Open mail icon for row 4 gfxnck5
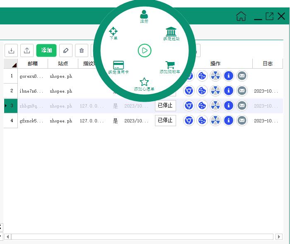290x244 pixels. (x=242, y=120)
